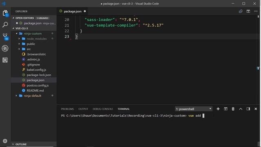Image resolution: width=261 pixels, height=147 pixels.
Task: Open the Source Control view
Action: click(x=5, y=36)
